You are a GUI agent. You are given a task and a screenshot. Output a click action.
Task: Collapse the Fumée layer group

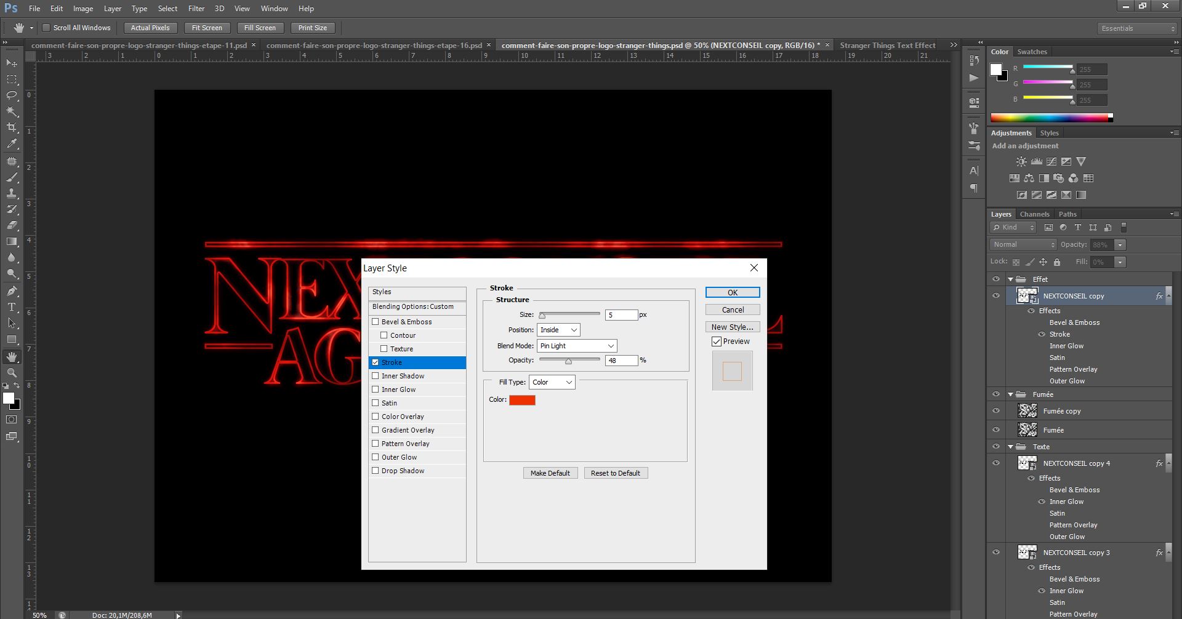[1010, 394]
